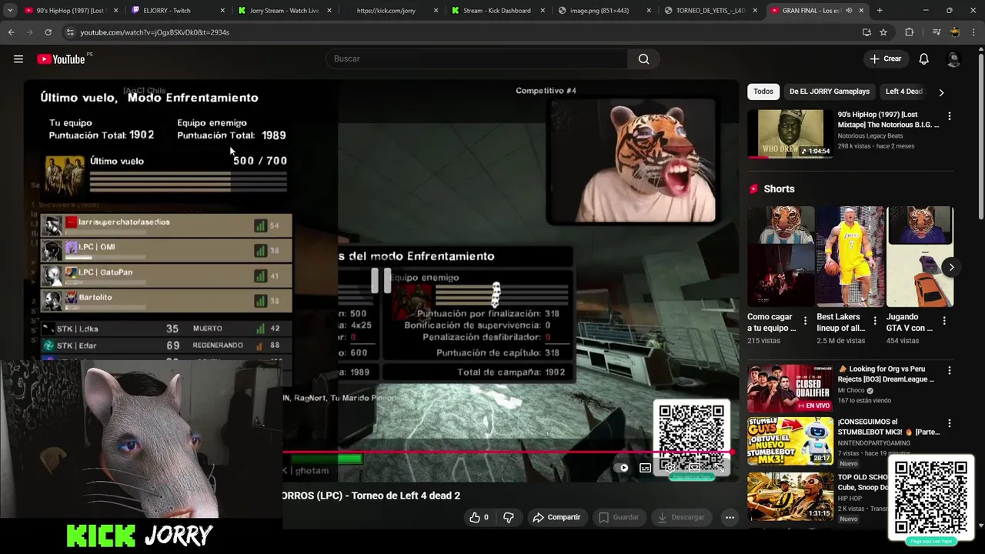Go back with the browser back arrow
Viewport: 985px width, 554px height.
(x=12, y=32)
